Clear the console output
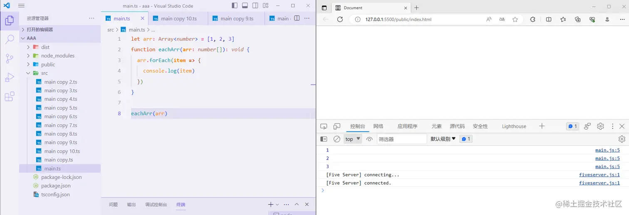The width and height of the screenshot is (629, 215). [x=337, y=139]
